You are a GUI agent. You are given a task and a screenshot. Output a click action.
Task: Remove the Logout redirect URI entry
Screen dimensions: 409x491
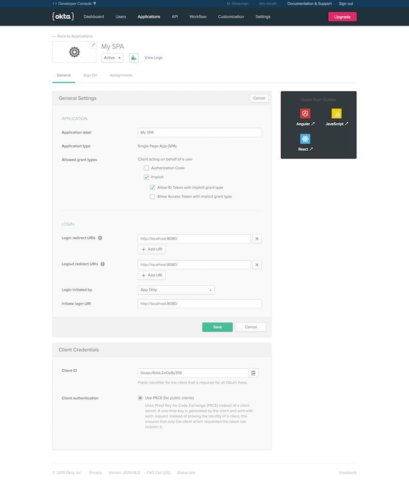point(257,264)
